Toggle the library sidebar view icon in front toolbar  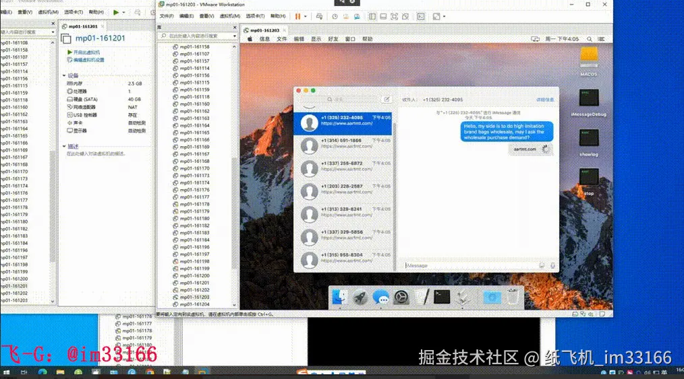[x=372, y=17]
